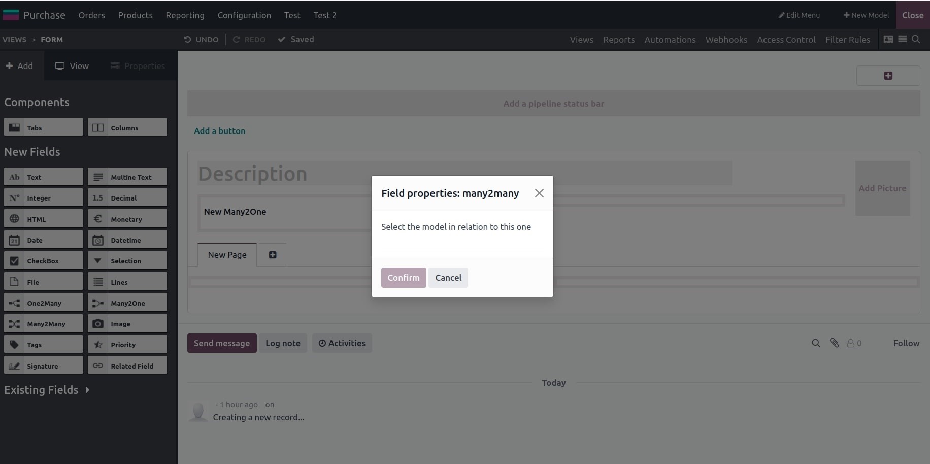Confirm the field properties dialog
Image resolution: width=930 pixels, height=464 pixels.
pos(404,278)
